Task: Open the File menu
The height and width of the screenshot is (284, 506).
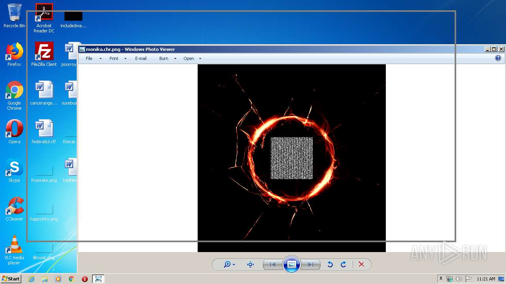Action: [x=89, y=58]
